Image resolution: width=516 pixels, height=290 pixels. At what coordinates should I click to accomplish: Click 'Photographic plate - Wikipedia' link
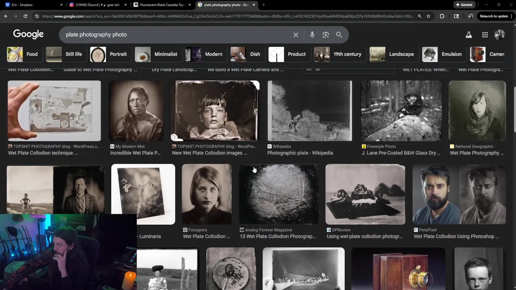pos(300,153)
